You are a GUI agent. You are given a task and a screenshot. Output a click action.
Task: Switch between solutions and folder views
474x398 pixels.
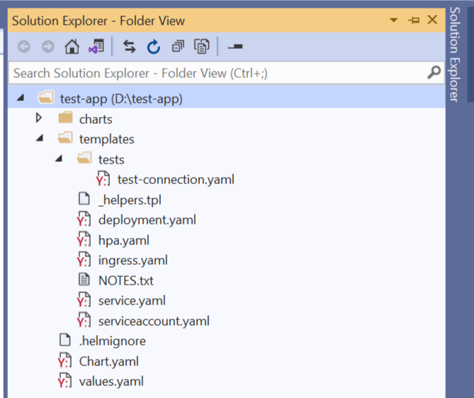[x=96, y=47]
